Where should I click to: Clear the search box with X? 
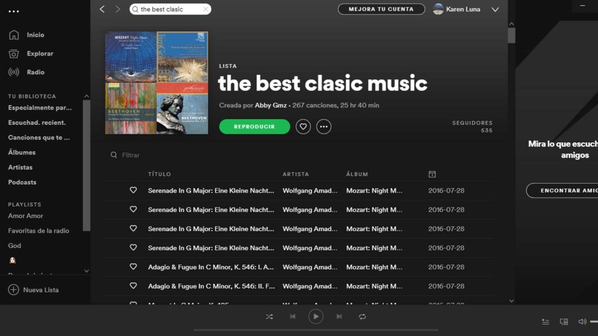tap(206, 9)
